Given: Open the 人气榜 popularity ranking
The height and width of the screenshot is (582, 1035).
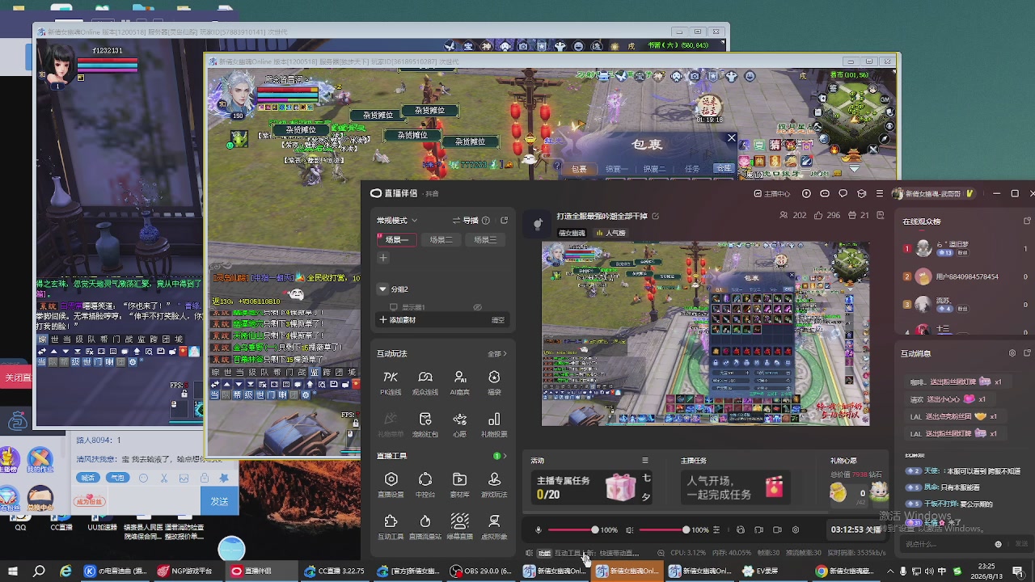Looking at the screenshot, I should (611, 233).
